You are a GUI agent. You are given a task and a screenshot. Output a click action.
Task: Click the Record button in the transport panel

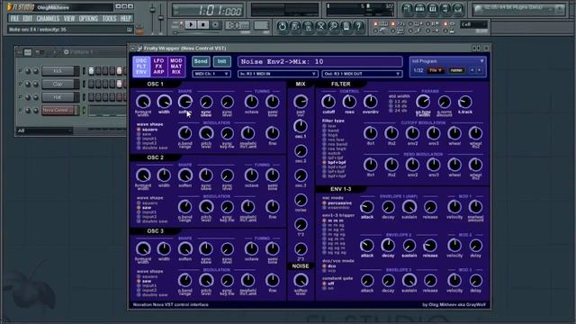point(216,25)
